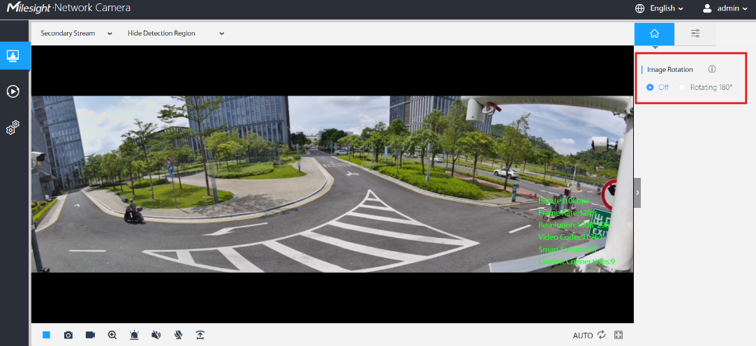Open the Hide Detection Region dropdown
Screen dimensions: 756x346
176,33
